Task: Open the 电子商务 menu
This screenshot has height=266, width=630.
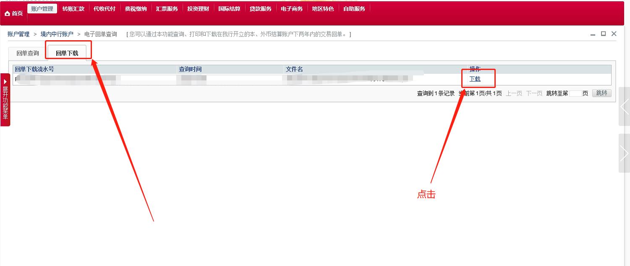Action: pos(291,8)
